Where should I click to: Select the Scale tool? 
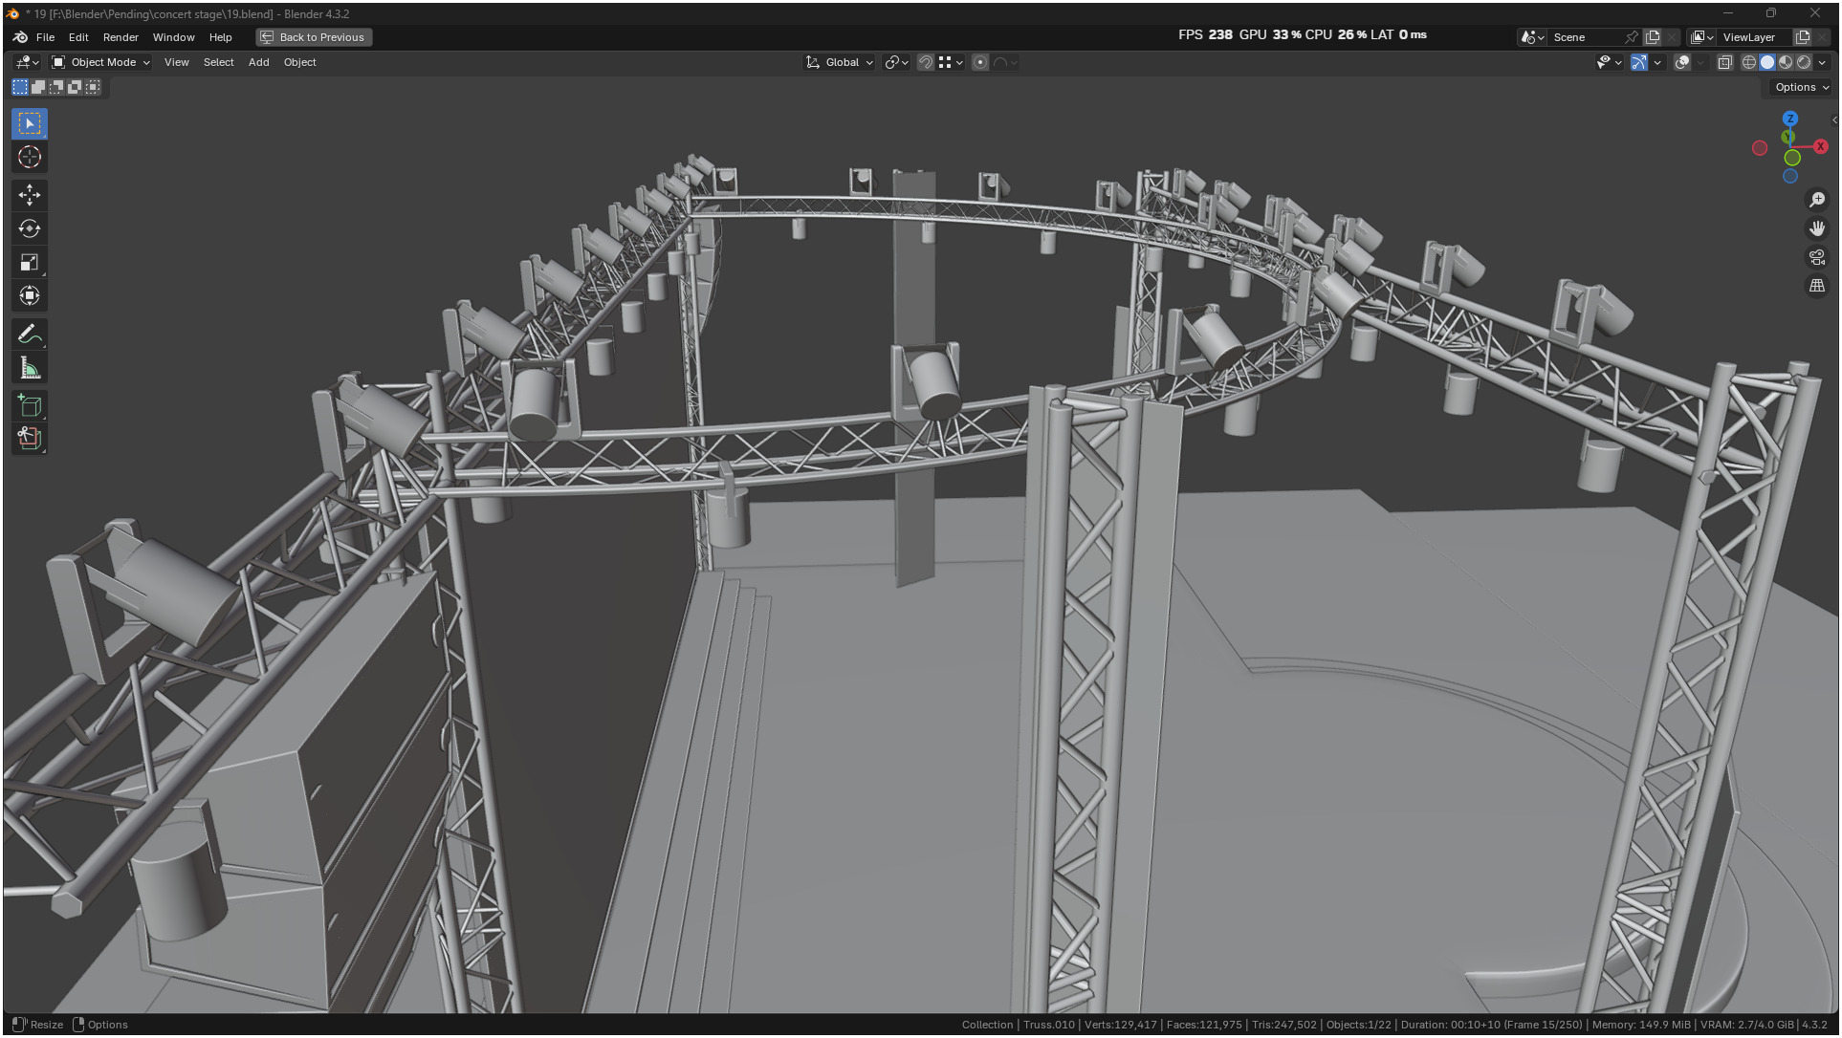pos(29,262)
